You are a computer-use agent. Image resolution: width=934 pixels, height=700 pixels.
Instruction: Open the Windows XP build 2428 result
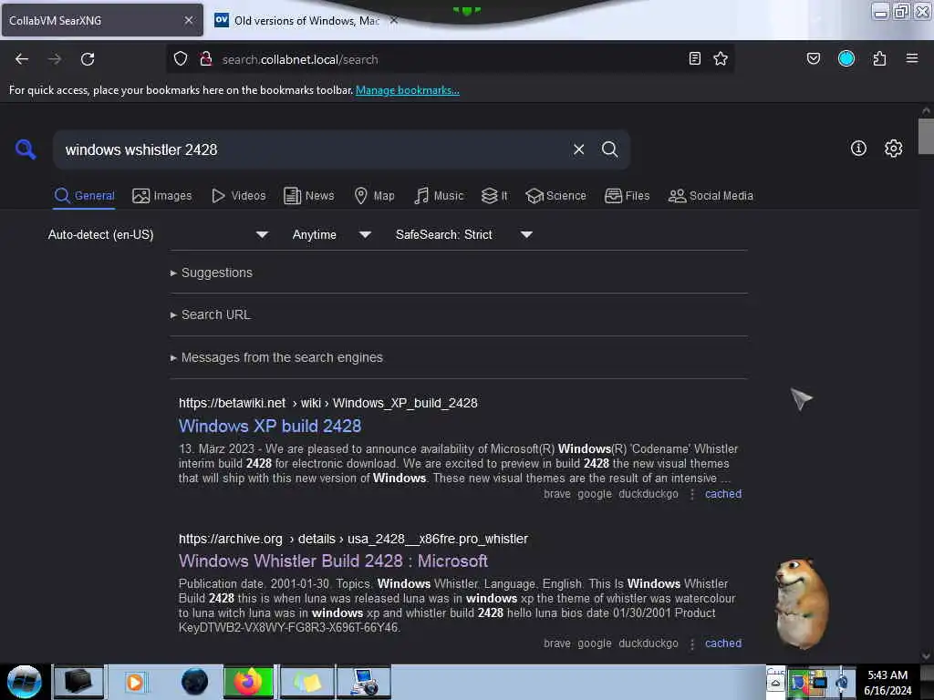point(270,427)
